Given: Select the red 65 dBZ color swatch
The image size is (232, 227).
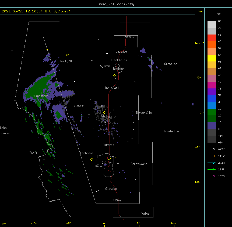Looking at the screenshot, I should (x=212, y=38).
